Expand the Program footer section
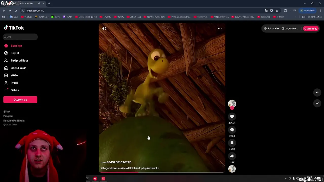This screenshot has width=324, height=182. click(8, 116)
